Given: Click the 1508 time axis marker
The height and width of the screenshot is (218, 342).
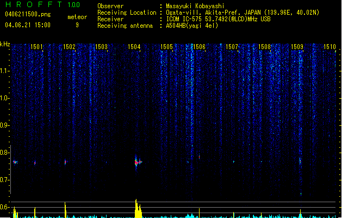Looking at the screenshot, I should [264, 47].
